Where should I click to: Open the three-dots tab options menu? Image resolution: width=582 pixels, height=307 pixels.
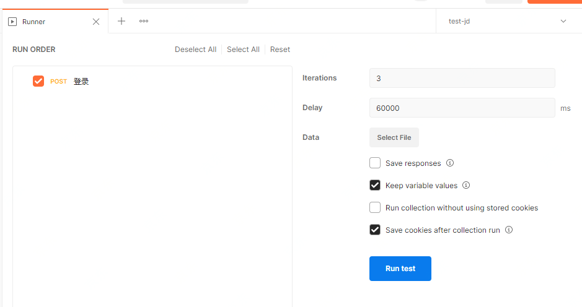144,21
